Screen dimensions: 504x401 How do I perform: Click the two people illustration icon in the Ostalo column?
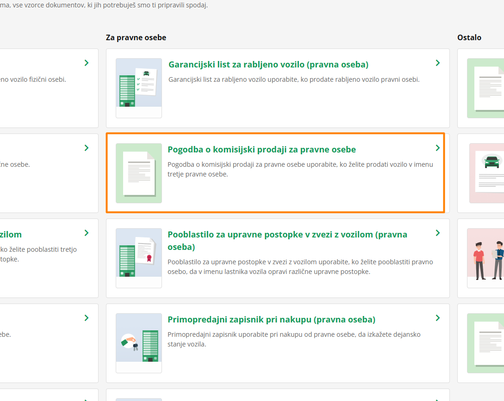pyautogui.click(x=487, y=258)
